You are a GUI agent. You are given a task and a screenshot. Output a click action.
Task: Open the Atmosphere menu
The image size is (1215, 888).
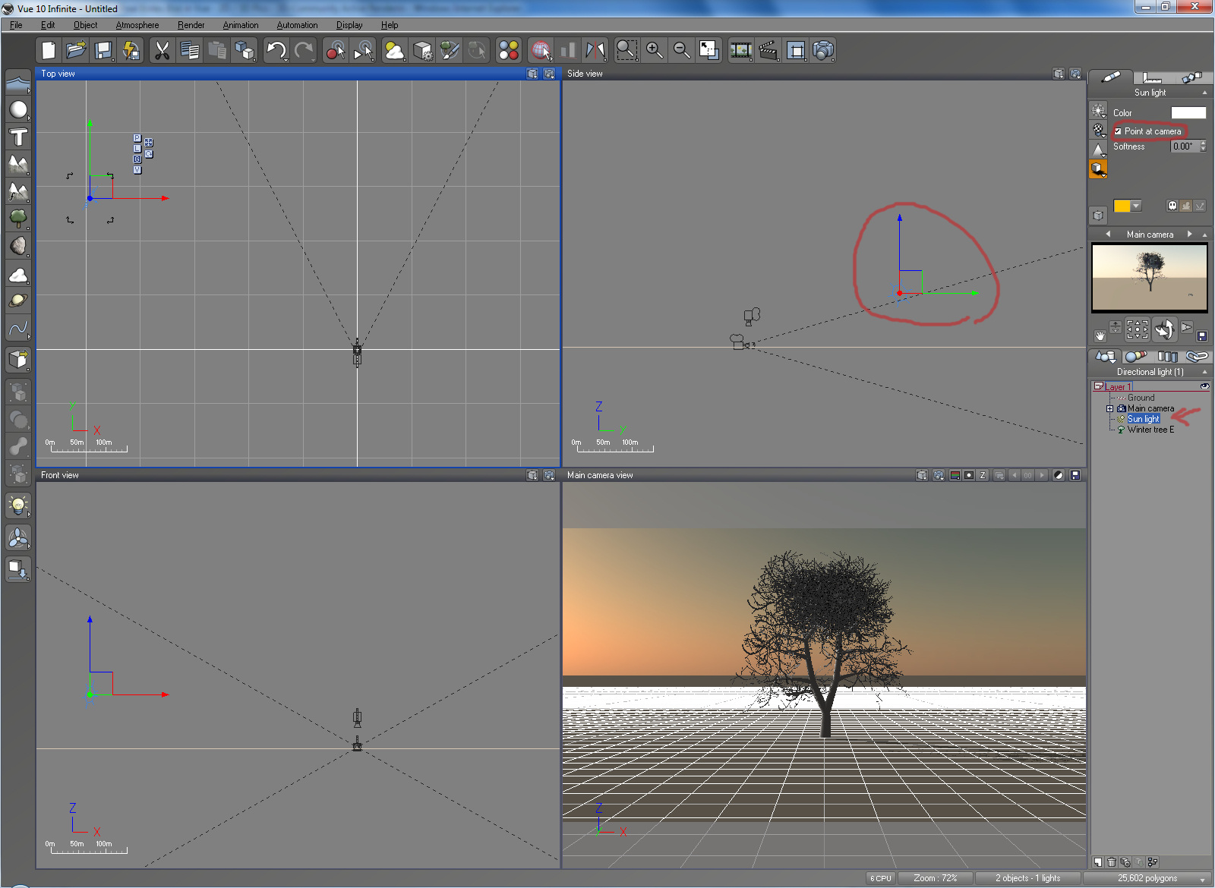[137, 25]
